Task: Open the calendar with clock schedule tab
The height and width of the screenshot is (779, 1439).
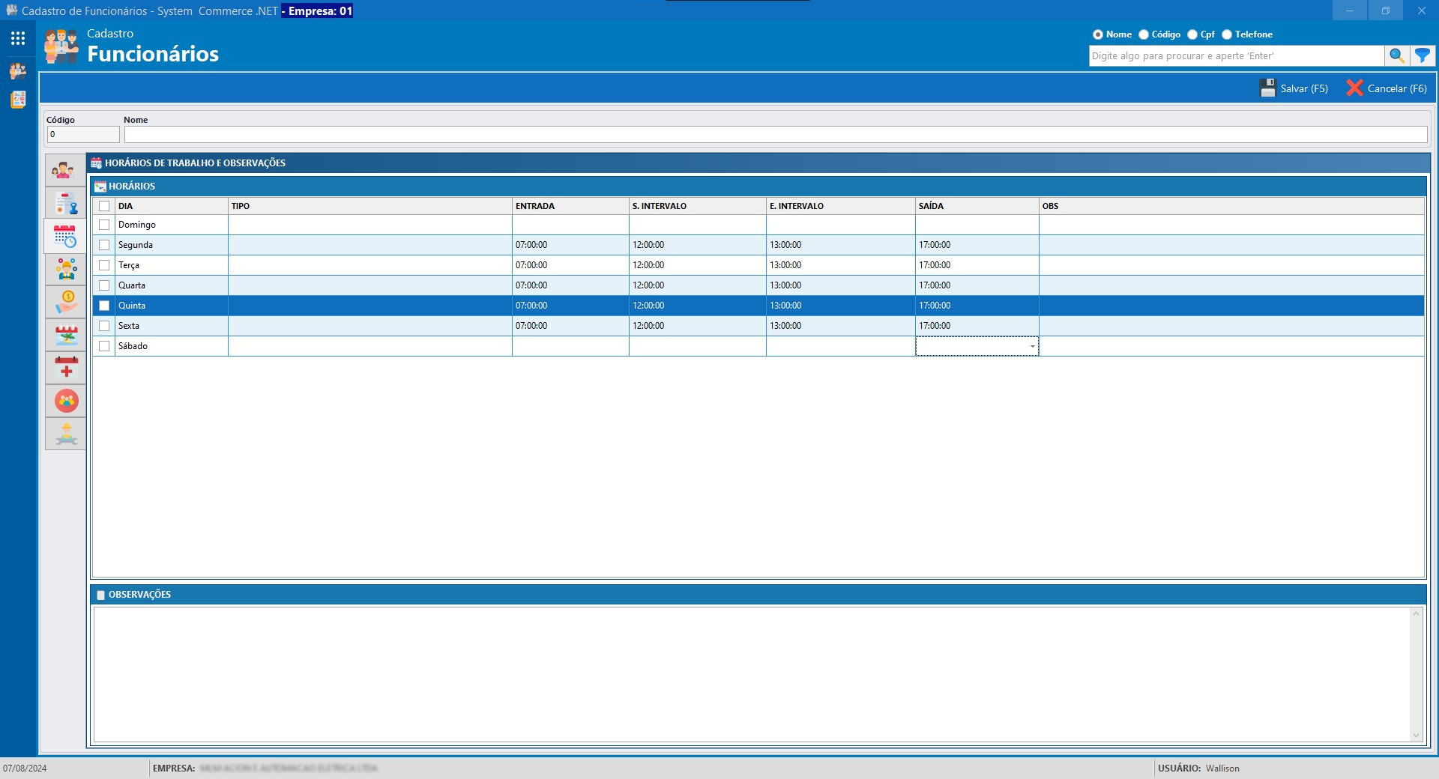Action: coord(66,237)
